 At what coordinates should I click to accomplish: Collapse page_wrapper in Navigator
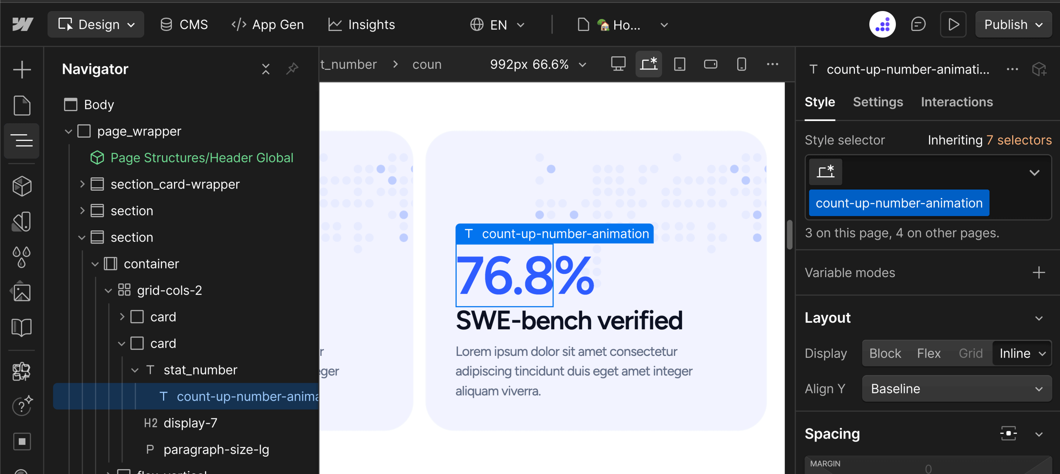tap(68, 131)
